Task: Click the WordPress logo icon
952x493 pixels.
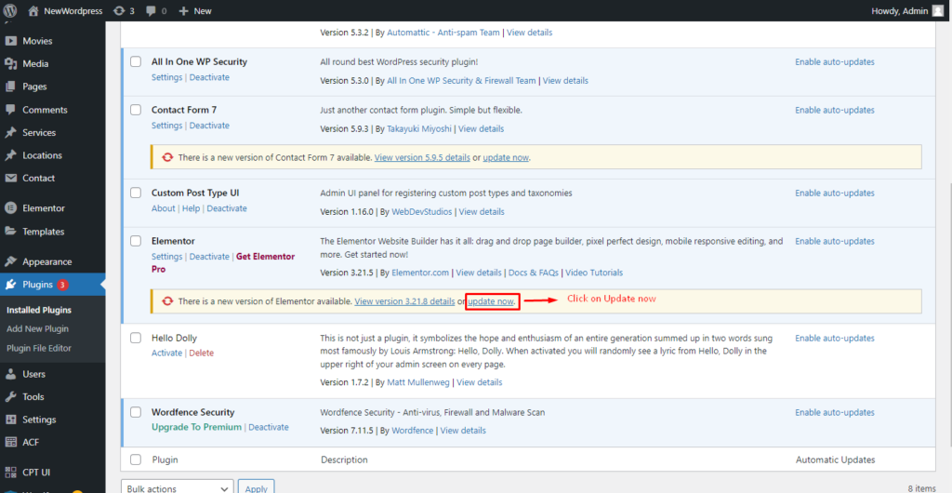Action: pos(11,10)
